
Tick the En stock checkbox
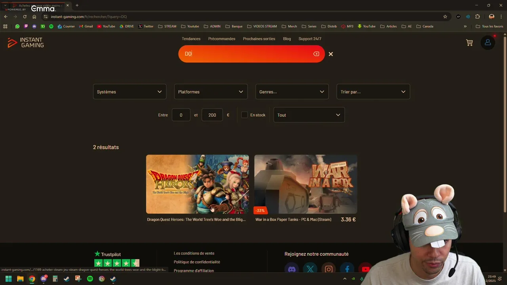coord(244,115)
